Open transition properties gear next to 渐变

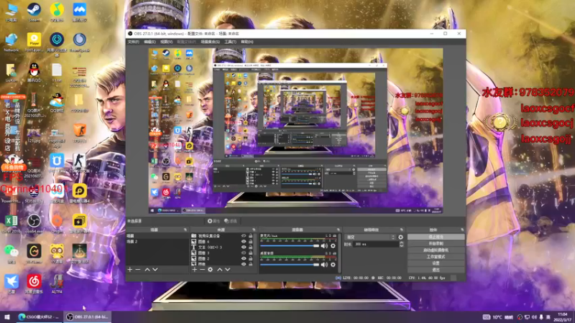(x=401, y=238)
